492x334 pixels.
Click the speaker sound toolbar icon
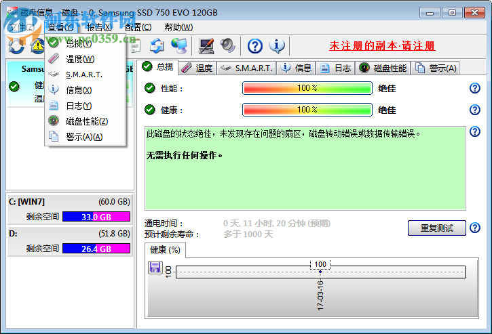coord(228,46)
